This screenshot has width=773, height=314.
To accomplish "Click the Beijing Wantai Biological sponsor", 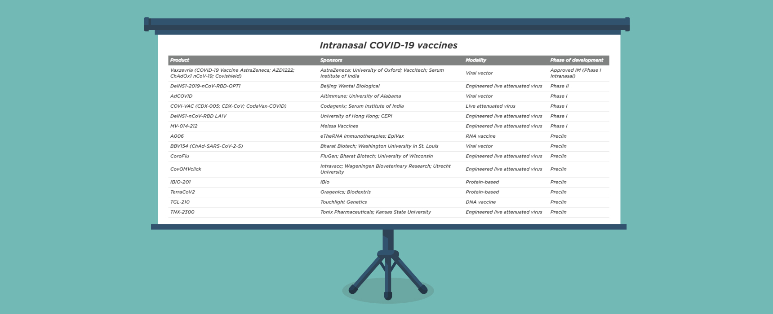I will [350, 86].
